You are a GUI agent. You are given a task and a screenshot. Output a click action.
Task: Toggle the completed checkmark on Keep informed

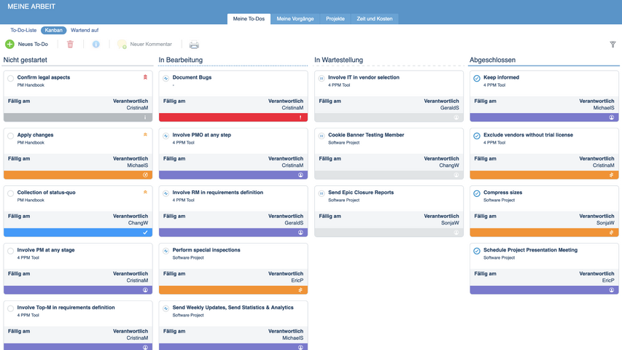pyautogui.click(x=476, y=78)
